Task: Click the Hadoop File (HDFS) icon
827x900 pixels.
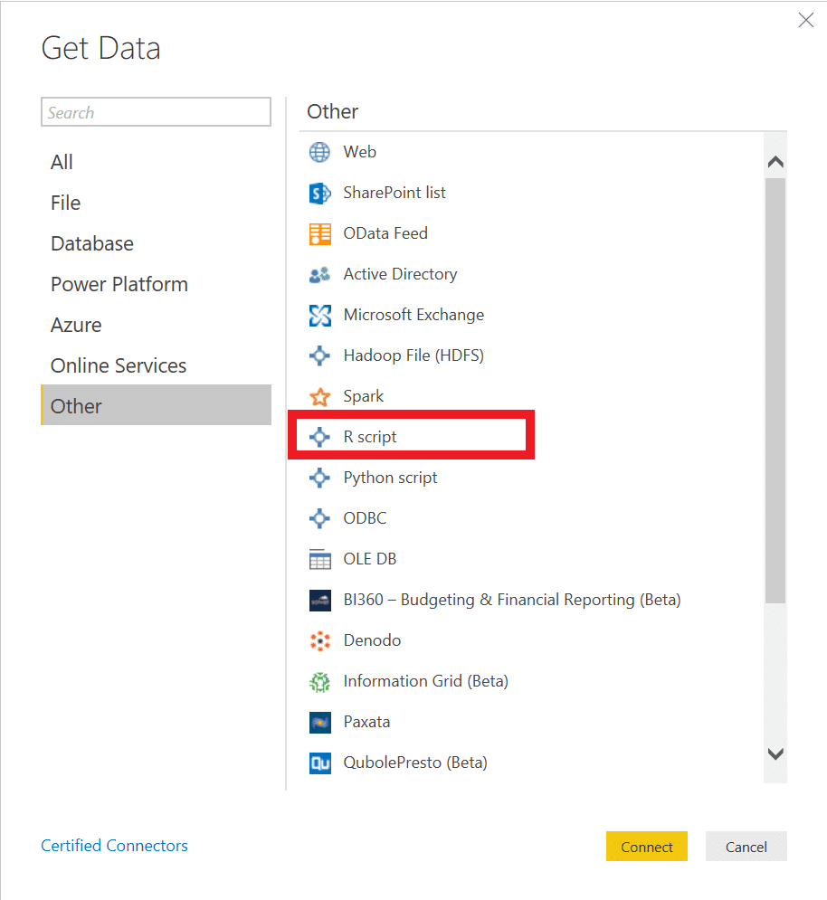Action: 320,355
